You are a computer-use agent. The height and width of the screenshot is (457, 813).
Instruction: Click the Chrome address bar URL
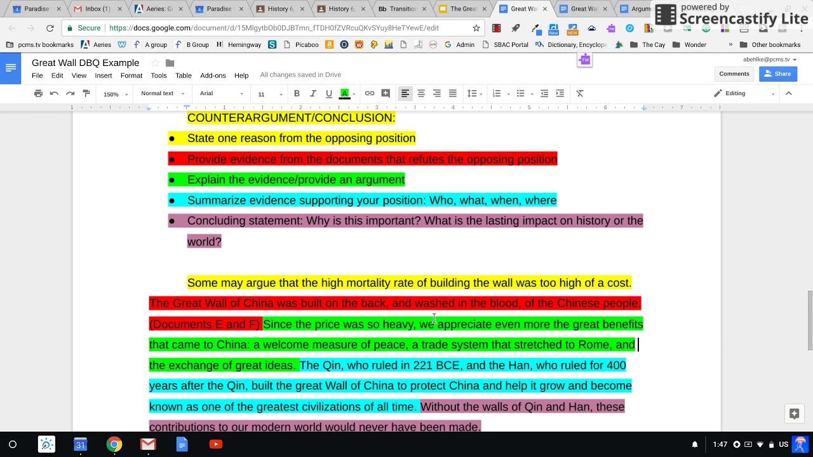point(274,28)
